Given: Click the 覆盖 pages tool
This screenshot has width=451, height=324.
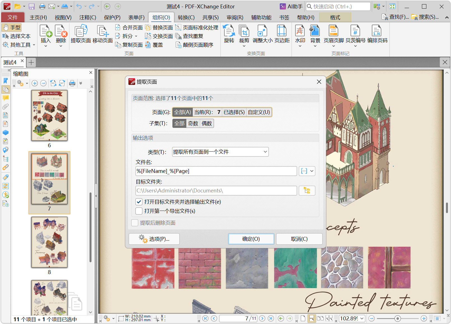Looking at the screenshot, I should tap(154, 45).
